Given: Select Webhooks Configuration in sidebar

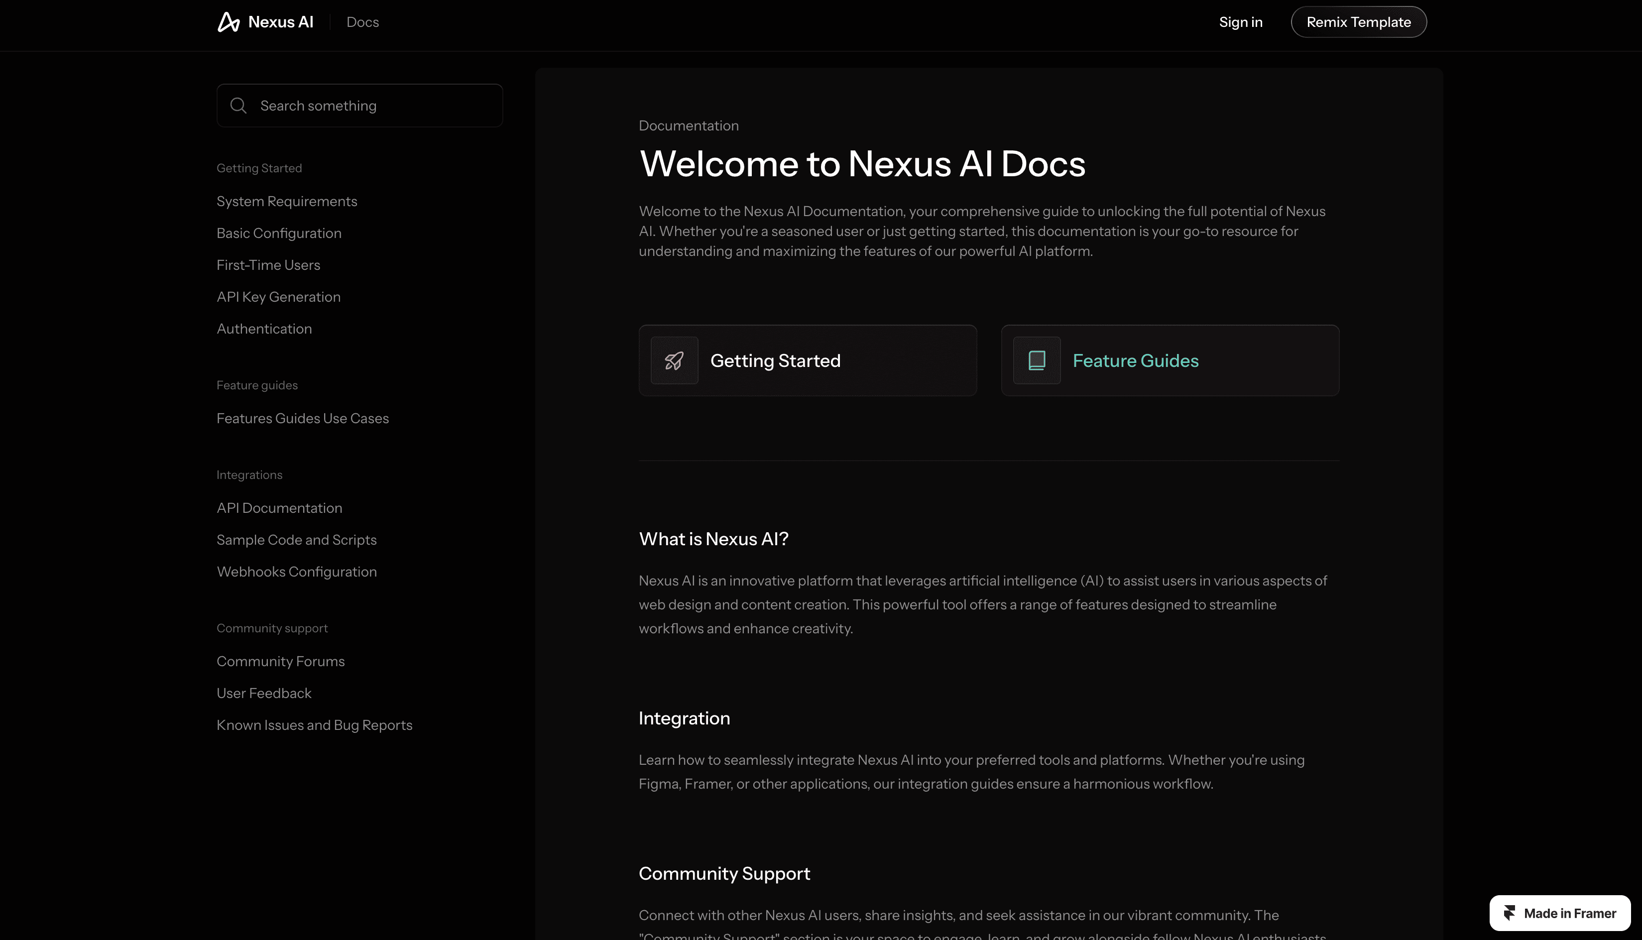Looking at the screenshot, I should tap(296, 572).
